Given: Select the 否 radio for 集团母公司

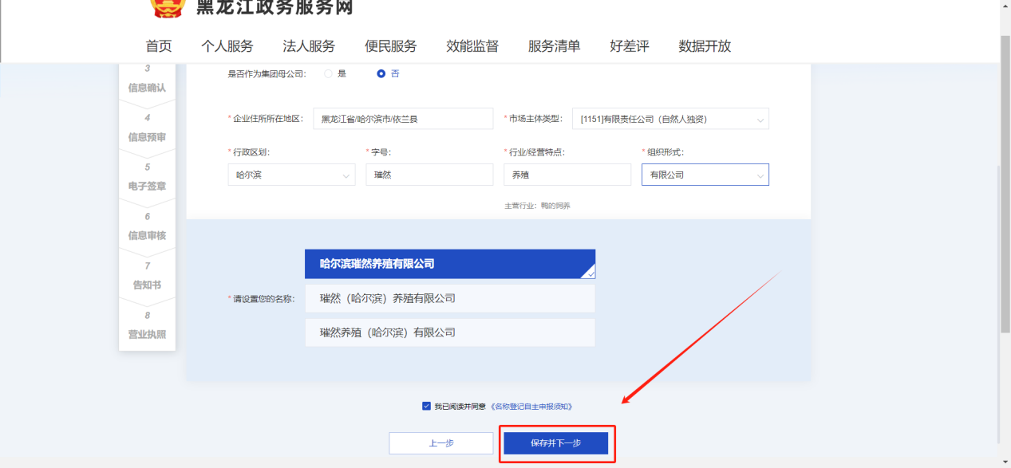Looking at the screenshot, I should click(x=381, y=73).
